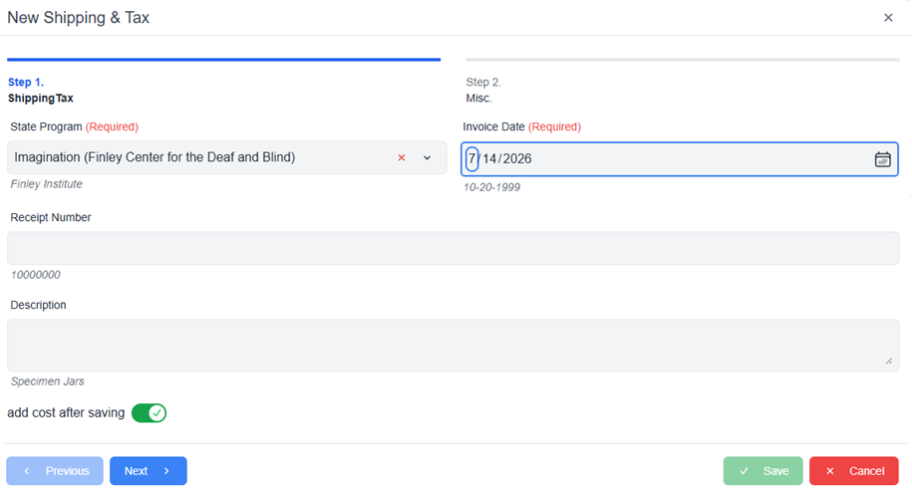This screenshot has width=912, height=494.
Task: Click the "add cost after saving" label
Action: click(x=66, y=412)
